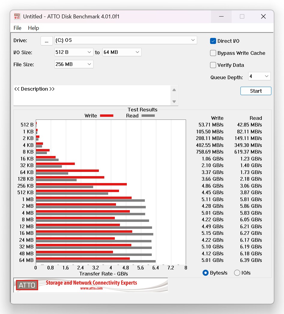Click the Test Results heading
Image resolution: width=284 pixels, height=314 pixels.
click(x=142, y=110)
